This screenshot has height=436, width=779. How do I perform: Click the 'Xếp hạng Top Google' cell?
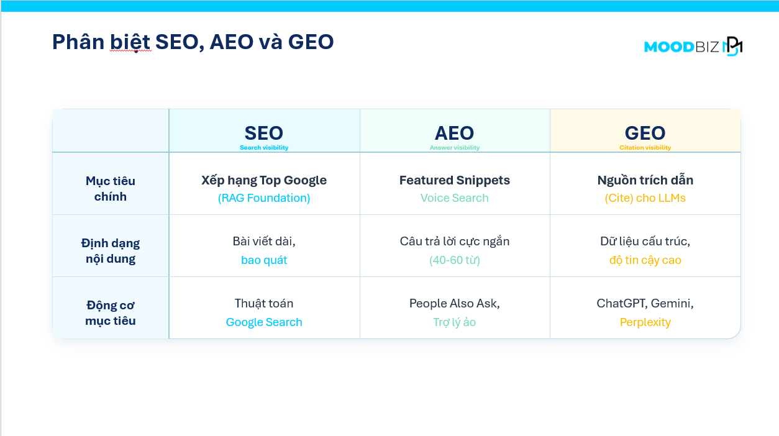pyautogui.click(x=264, y=180)
